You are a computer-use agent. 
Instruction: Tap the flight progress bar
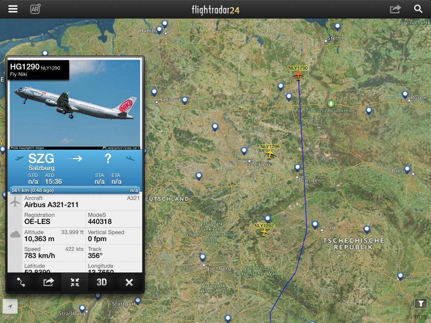pyautogui.click(x=74, y=190)
